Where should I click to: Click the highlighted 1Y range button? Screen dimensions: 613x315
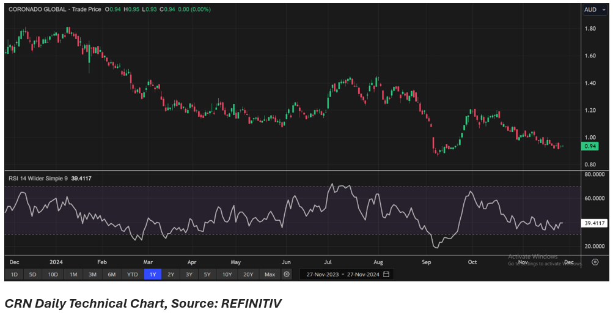(x=152, y=274)
